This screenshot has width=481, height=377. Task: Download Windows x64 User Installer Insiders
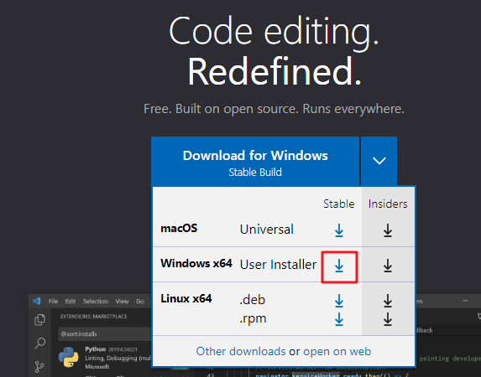coord(388,266)
